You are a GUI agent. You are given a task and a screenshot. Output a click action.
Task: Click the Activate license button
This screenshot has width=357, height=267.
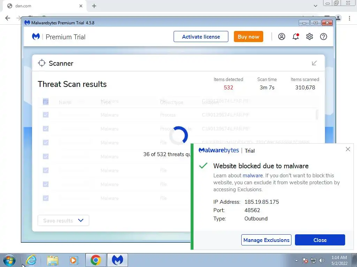(x=201, y=37)
